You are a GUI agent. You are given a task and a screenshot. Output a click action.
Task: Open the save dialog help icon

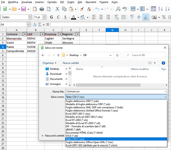coord(163,63)
